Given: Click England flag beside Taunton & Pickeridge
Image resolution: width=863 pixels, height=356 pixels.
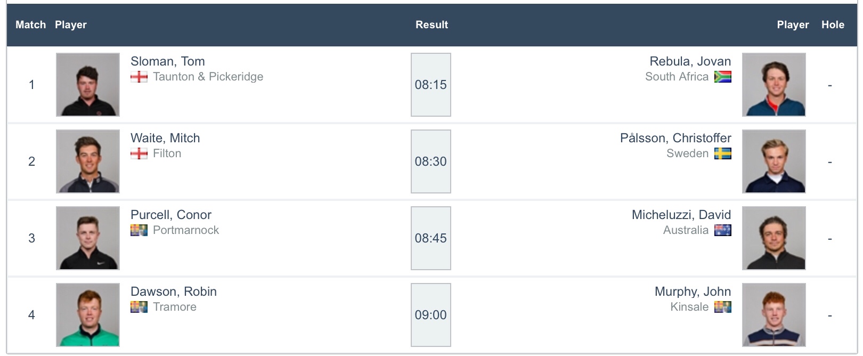Looking at the screenshot, I should tap(139, 77).
